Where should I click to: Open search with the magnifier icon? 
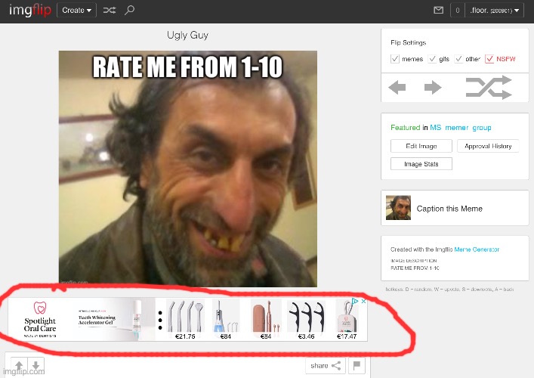[130, 11]
